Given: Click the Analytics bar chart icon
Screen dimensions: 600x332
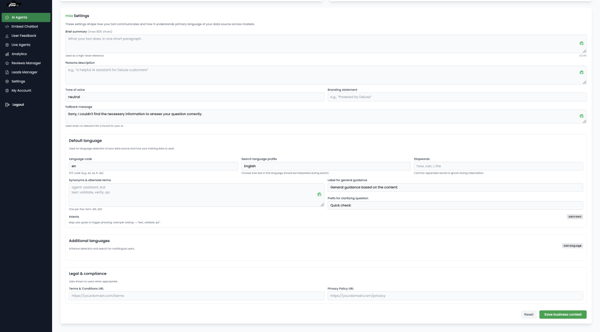Looking at the screenshot, I should point(6,54).
